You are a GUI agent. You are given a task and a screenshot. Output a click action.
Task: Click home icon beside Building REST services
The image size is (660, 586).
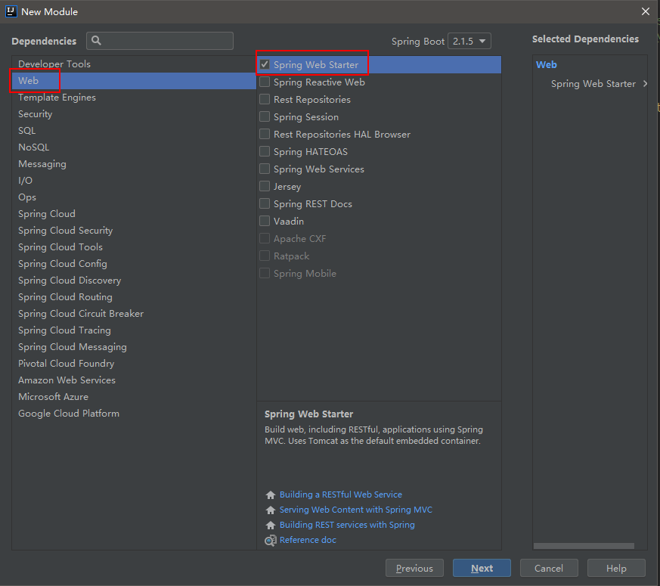[x=271, y=525]
